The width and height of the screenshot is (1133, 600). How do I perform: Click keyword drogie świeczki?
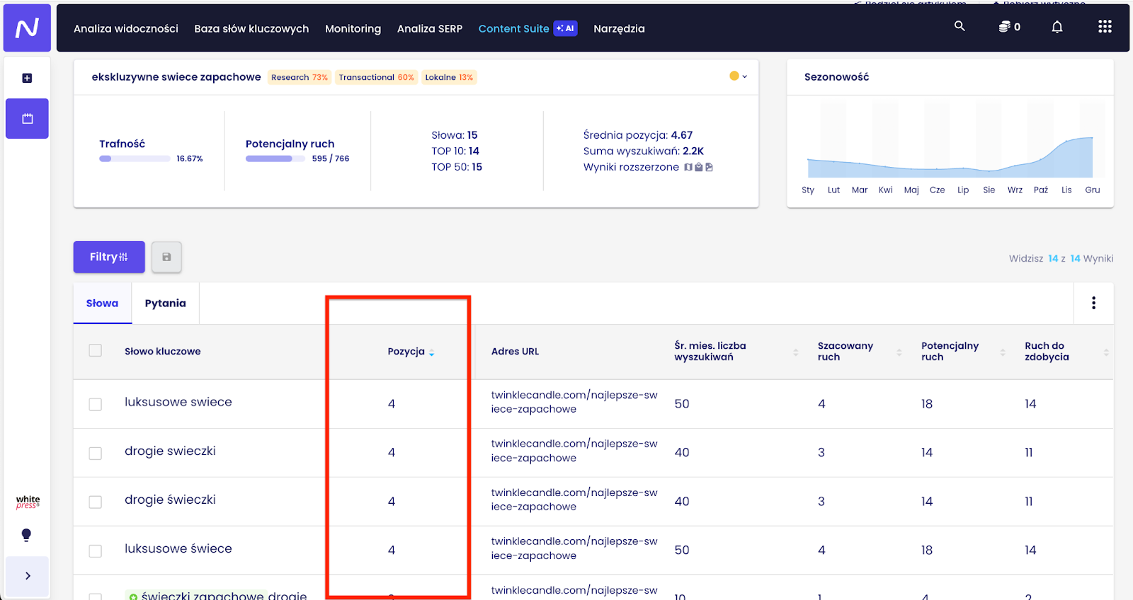[170, 500]
